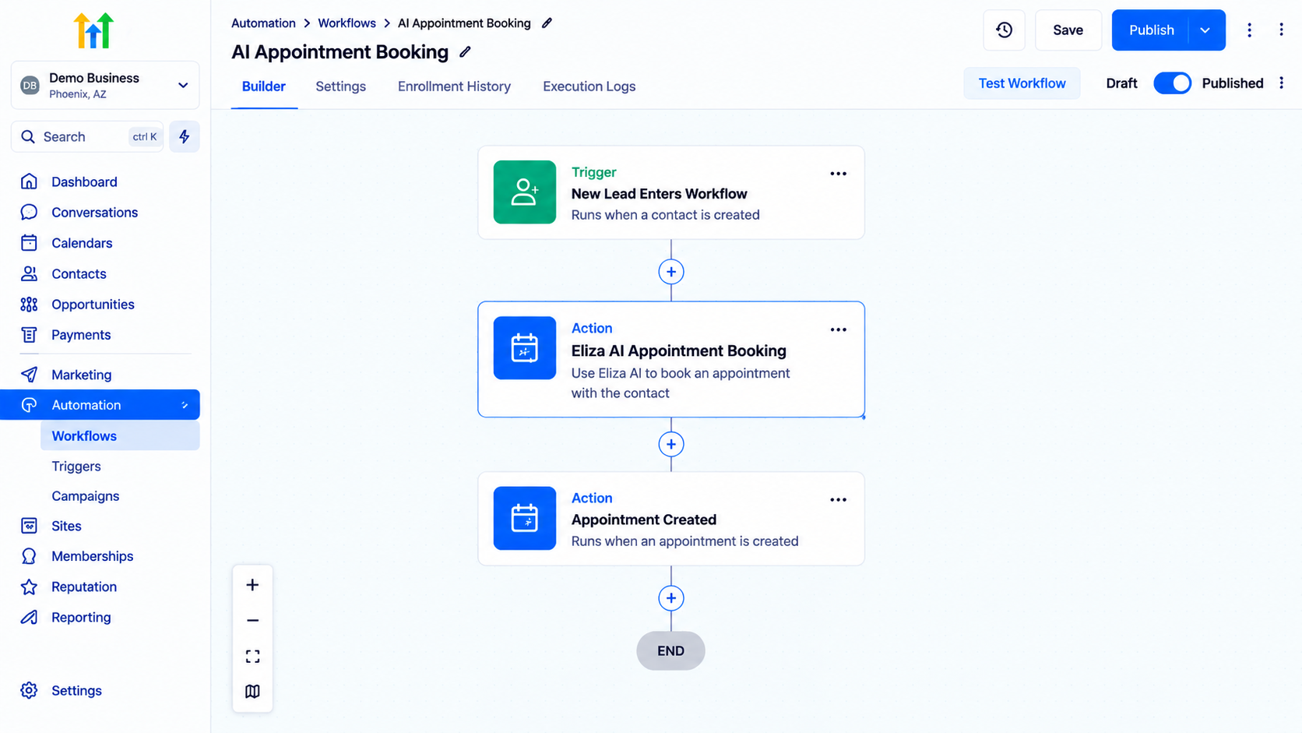Click the Published label
This screenshot has height=733, width=1302.
1232,83
